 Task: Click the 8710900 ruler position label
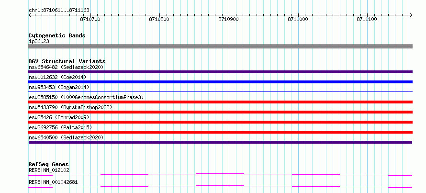click(x=229, y=20)
